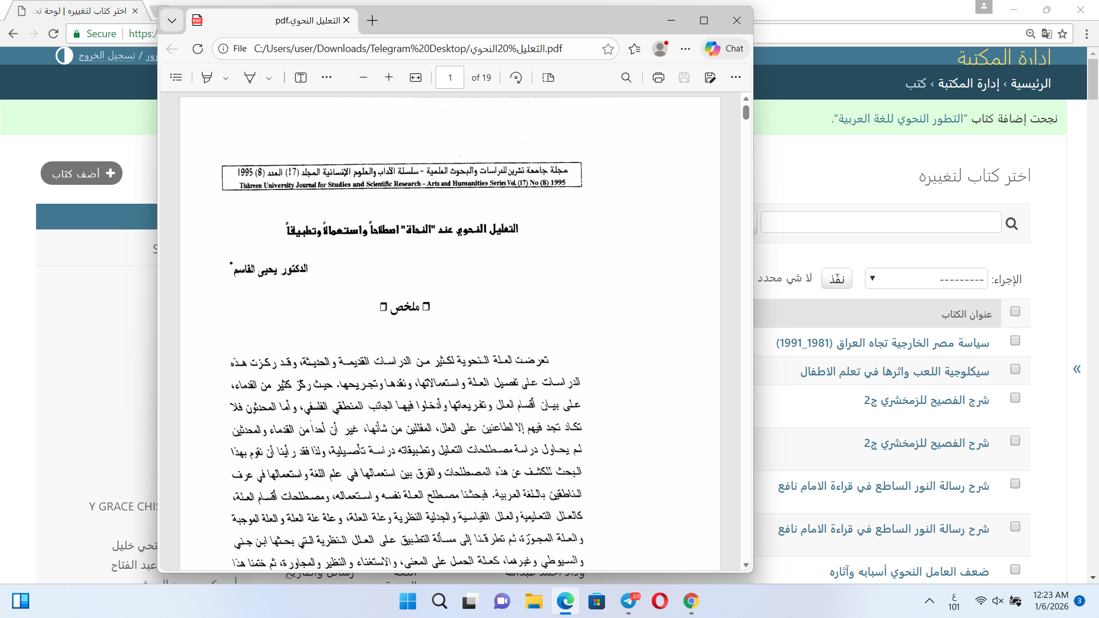
Task: Check the ضعف العامل النحوي book checkbox
Action: point(1015,569)
